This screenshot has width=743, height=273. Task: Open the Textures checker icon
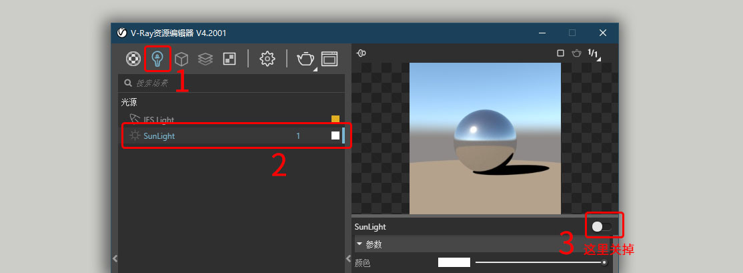[229, 59]
